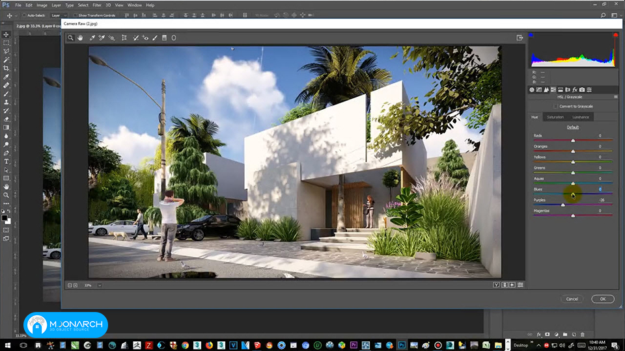625x351 pixels.
Task: Open the HSL panel flyout menu
Action: pos(616,97)
